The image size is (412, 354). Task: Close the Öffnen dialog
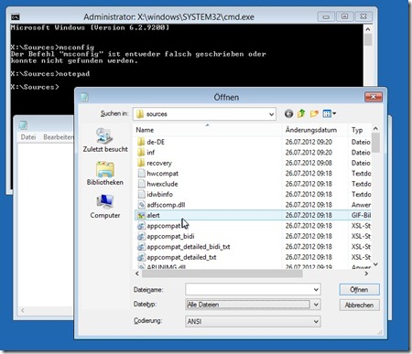click(374, 97)
